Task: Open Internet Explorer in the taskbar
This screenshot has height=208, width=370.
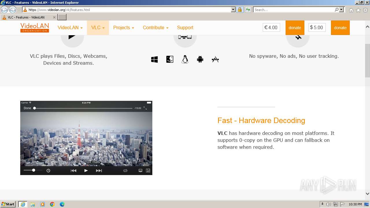Action: pos(23,204)
